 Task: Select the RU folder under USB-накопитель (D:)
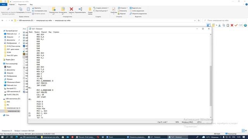point(8,105)
